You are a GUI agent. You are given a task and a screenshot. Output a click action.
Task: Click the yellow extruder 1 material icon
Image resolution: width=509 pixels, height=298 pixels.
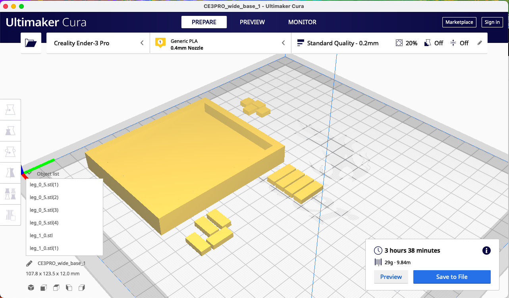pyautogui.click(x=160, y=43)
